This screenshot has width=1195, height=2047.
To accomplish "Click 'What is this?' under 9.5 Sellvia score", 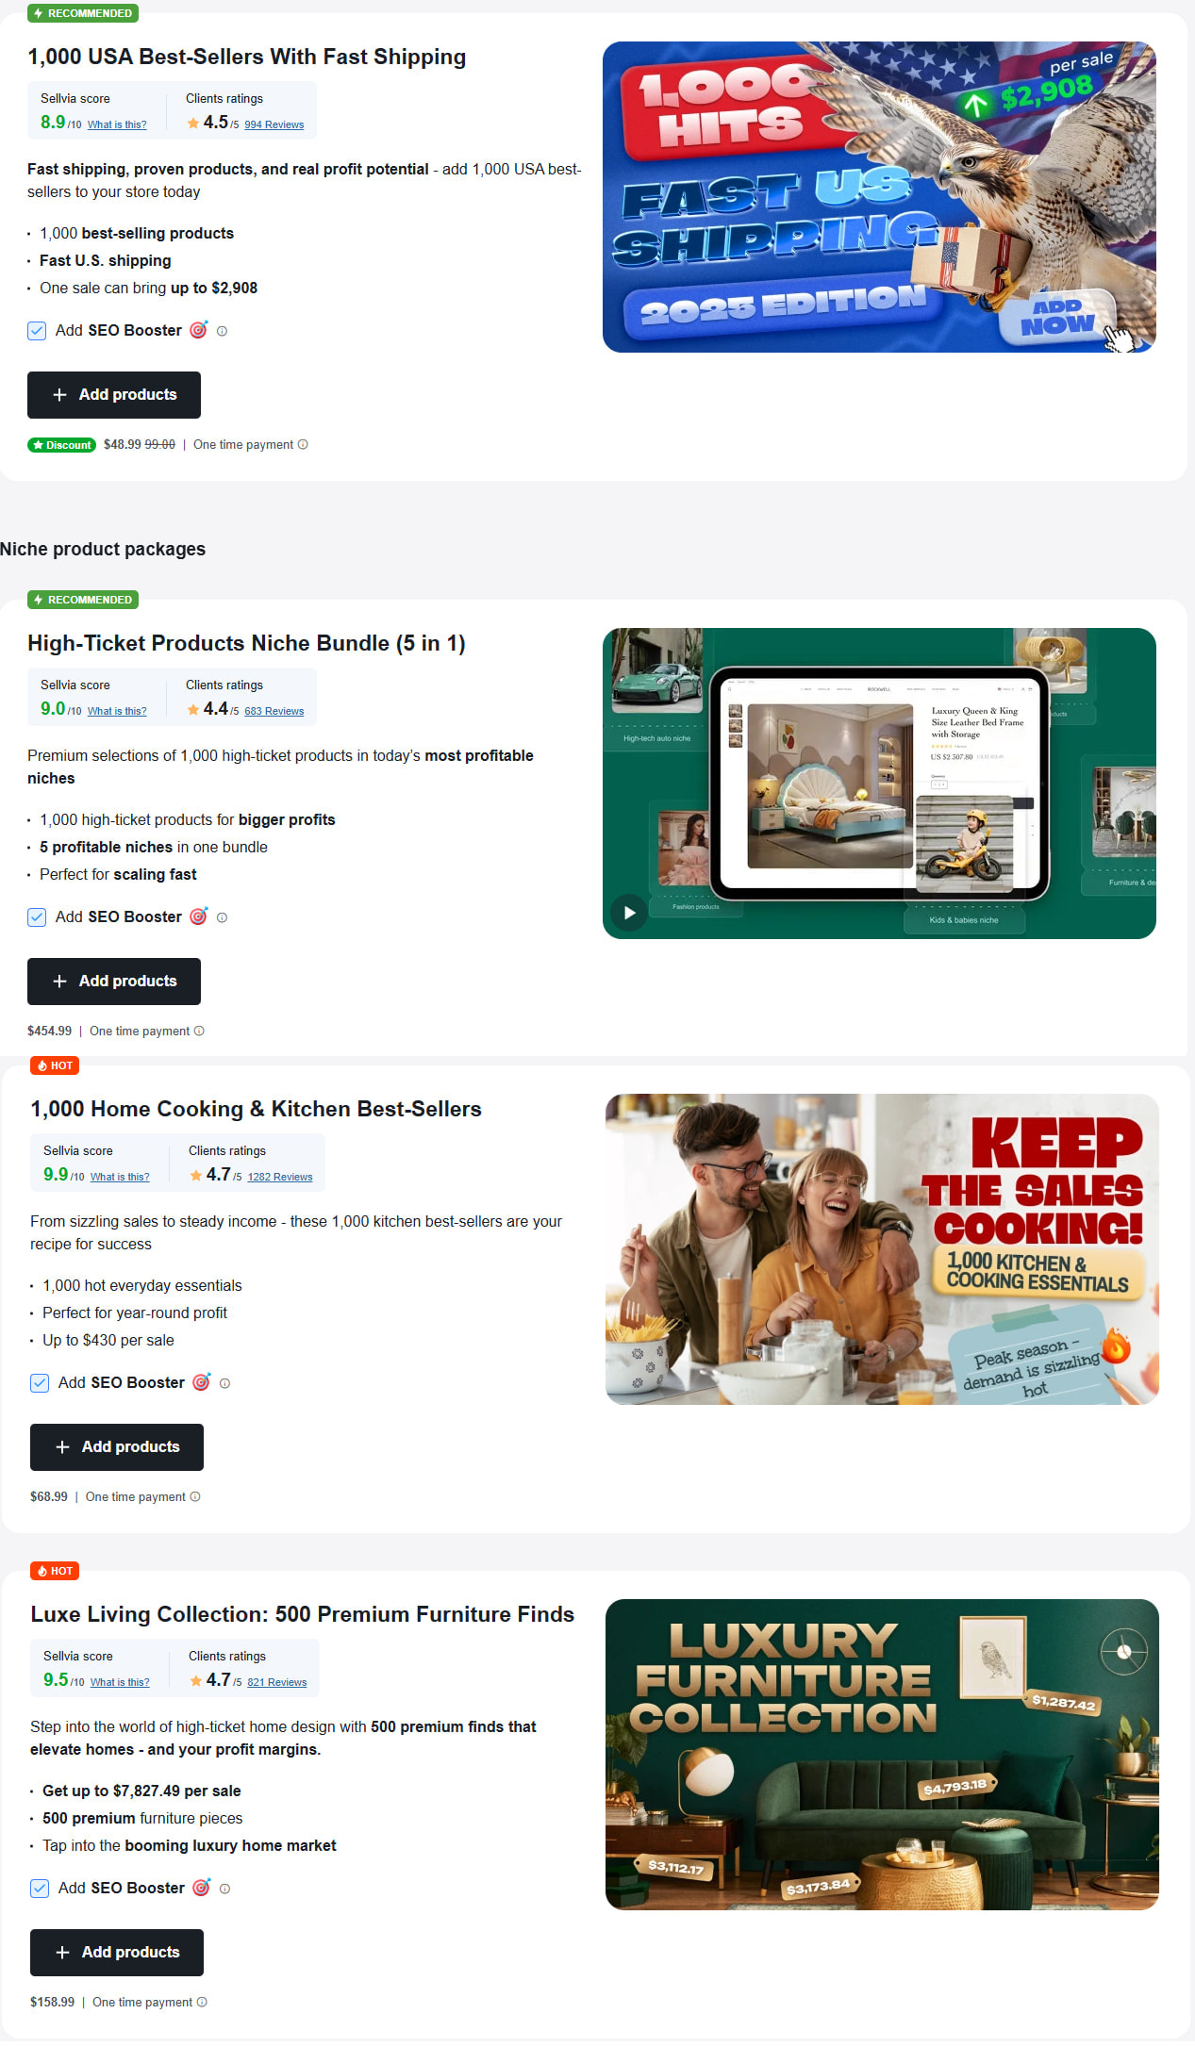I will pyautogui.click(x=120, y=1682).
